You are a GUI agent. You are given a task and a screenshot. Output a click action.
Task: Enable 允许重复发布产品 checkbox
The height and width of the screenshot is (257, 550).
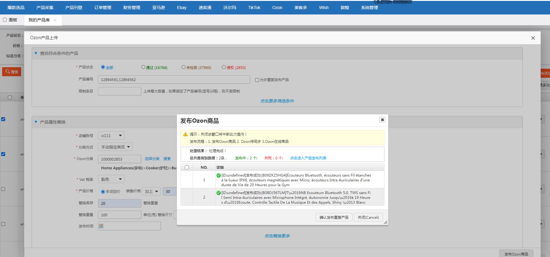[x=257, y=80]
